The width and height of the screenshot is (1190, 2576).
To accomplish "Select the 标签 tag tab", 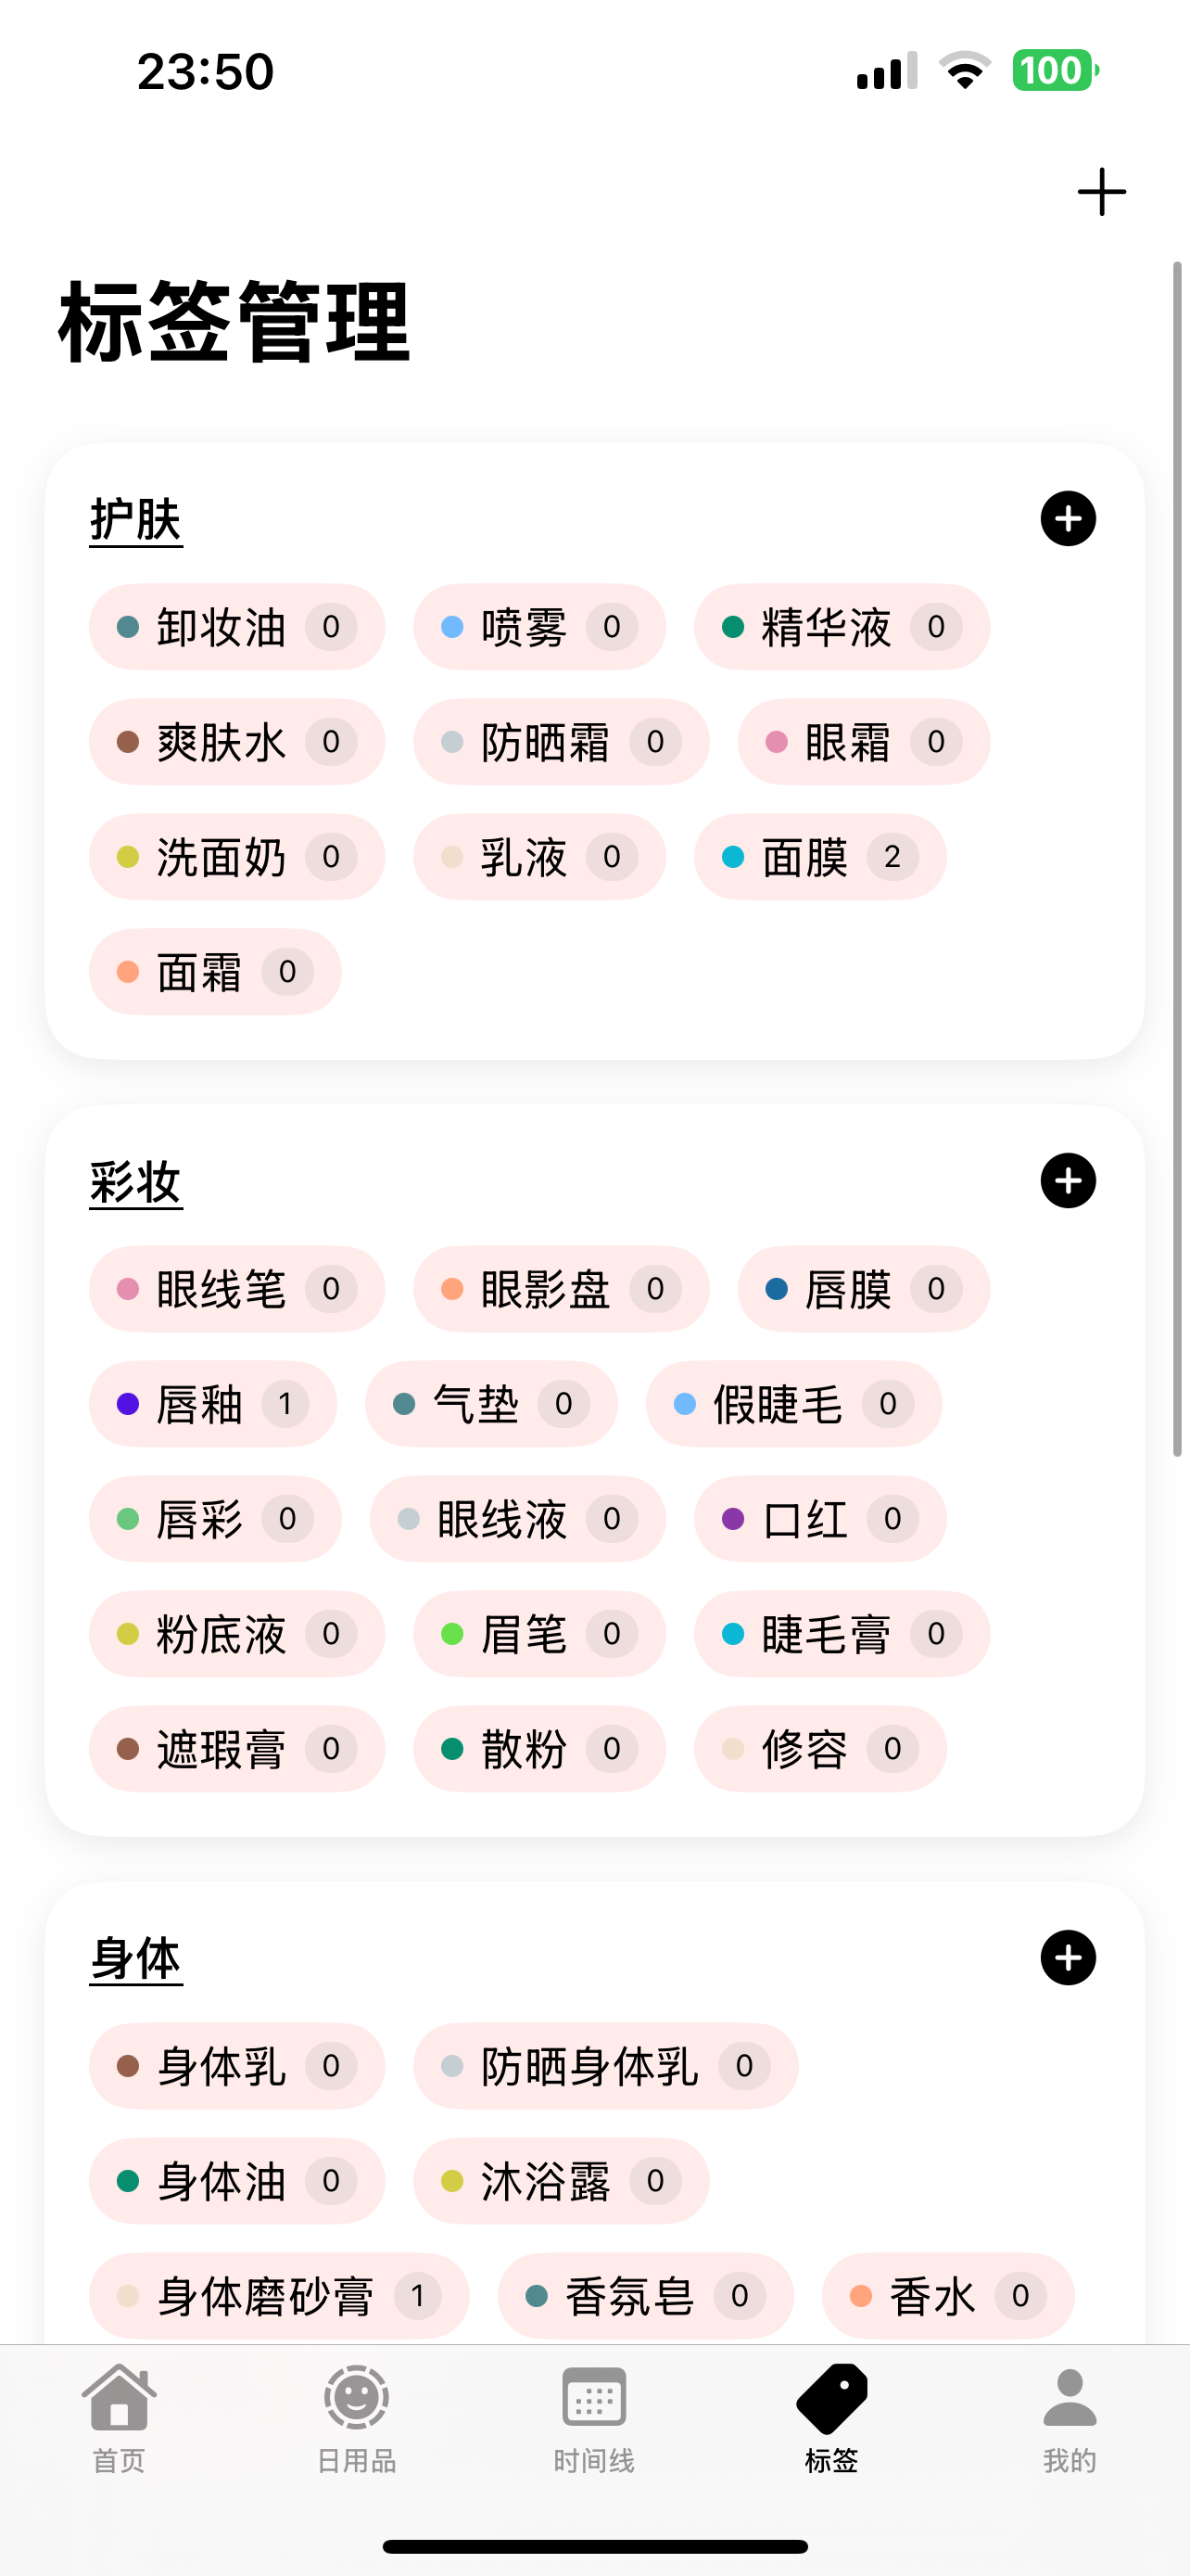I will [832, 2418].
